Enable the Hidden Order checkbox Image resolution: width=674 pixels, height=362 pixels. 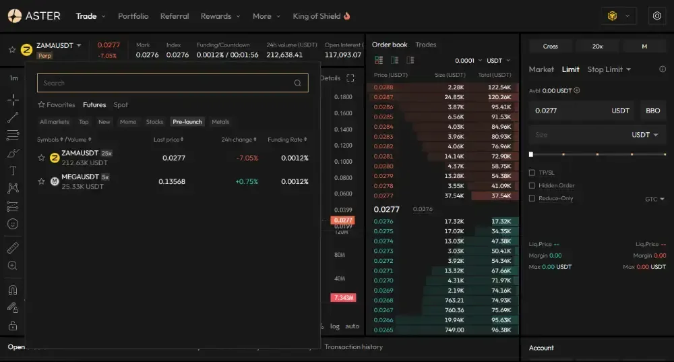532,185
